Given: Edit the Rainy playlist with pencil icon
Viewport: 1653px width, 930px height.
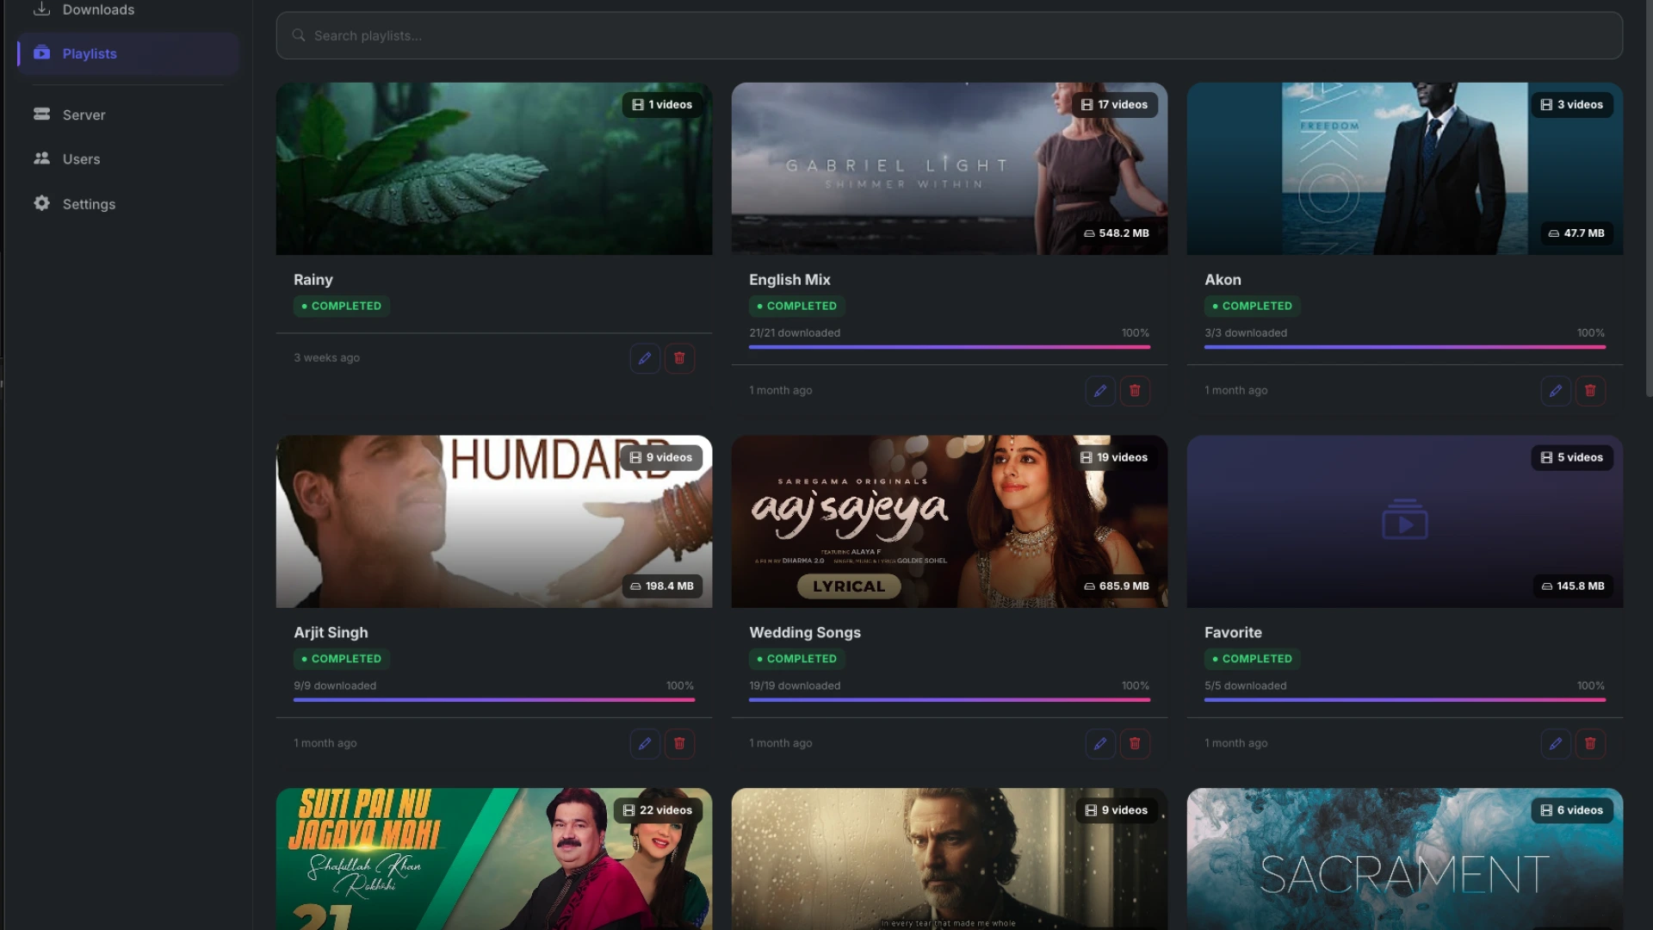Looking at the screenshot, I should 644,358.
